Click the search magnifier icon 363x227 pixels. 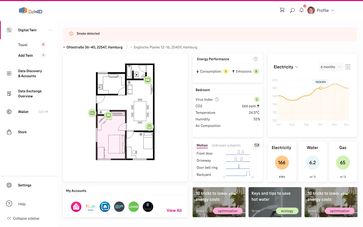click(x=292, y=10)
